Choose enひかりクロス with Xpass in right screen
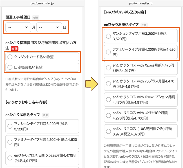Screen dimensions: 183x168 [x=141, y=68]
